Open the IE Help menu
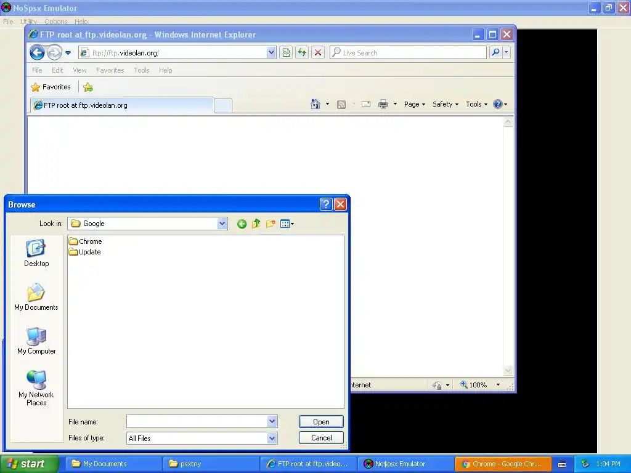 coord(165,70)
